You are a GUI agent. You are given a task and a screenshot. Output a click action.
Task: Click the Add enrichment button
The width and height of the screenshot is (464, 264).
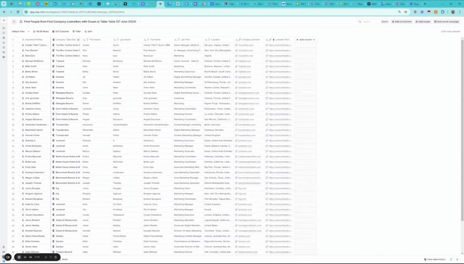coord(402,21)
